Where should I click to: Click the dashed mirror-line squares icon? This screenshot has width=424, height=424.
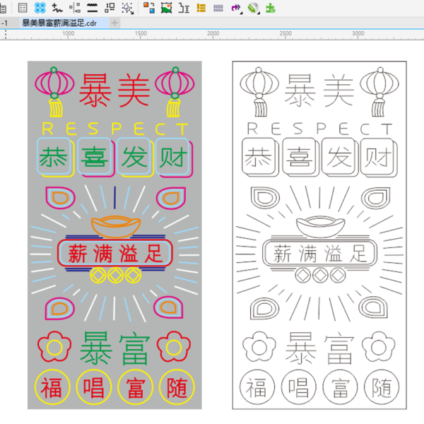pyautogui.click(x=75, y=8)
